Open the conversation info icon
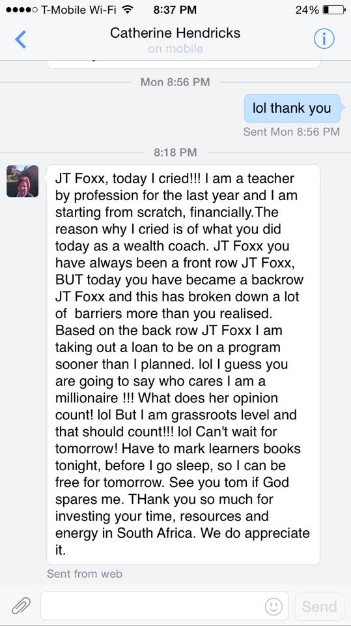The image size is (351, 626). (324, 39)
